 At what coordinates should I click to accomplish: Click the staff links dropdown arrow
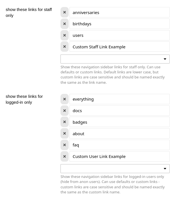coord(165,59)
